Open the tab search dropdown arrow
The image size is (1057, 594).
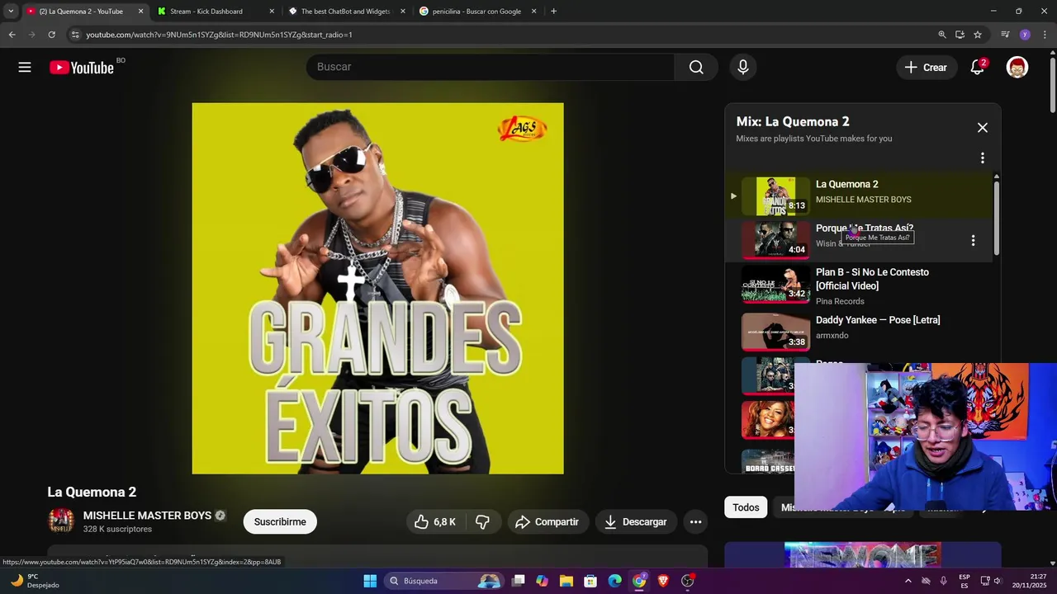[11, 12]
